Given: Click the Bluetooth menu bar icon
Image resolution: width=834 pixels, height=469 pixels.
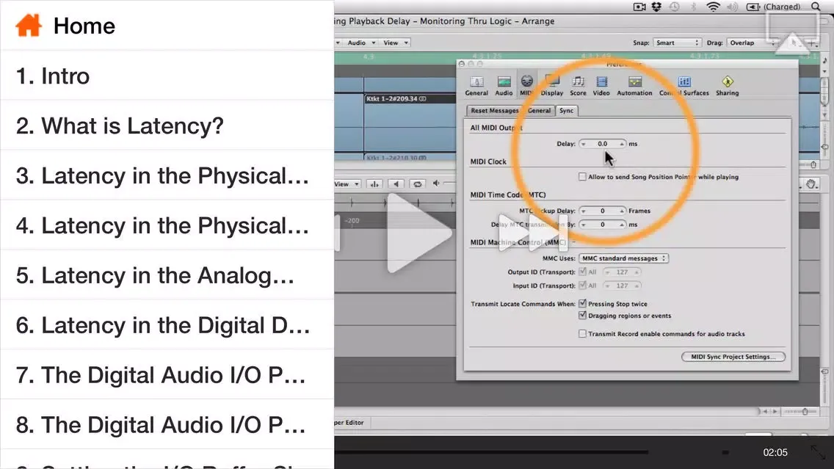Looking at the screenshot, I should [693, 7].
